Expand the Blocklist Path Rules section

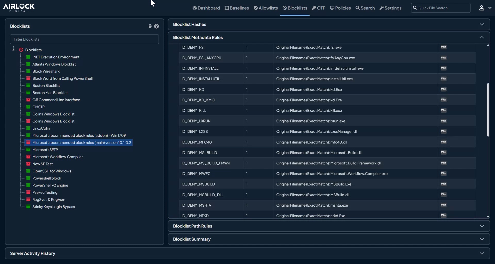point(482,226)
